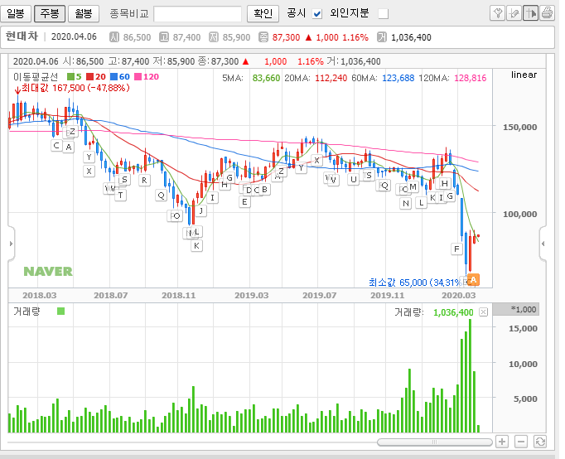Click the 고 high price icon
The image size is (565, 459).
[x=164, y=37]
